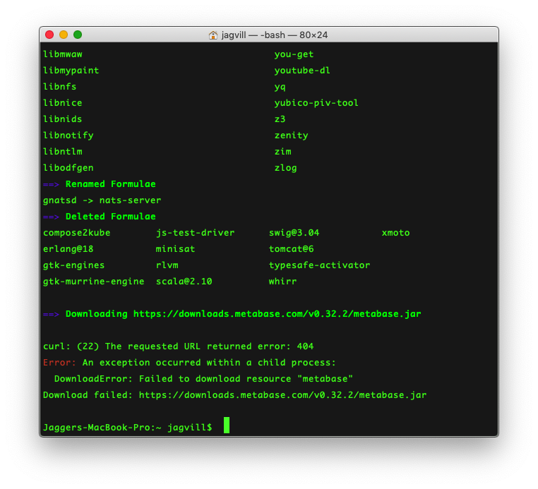Click the text 'libmypaint'
538x489 pixels.
71,71
